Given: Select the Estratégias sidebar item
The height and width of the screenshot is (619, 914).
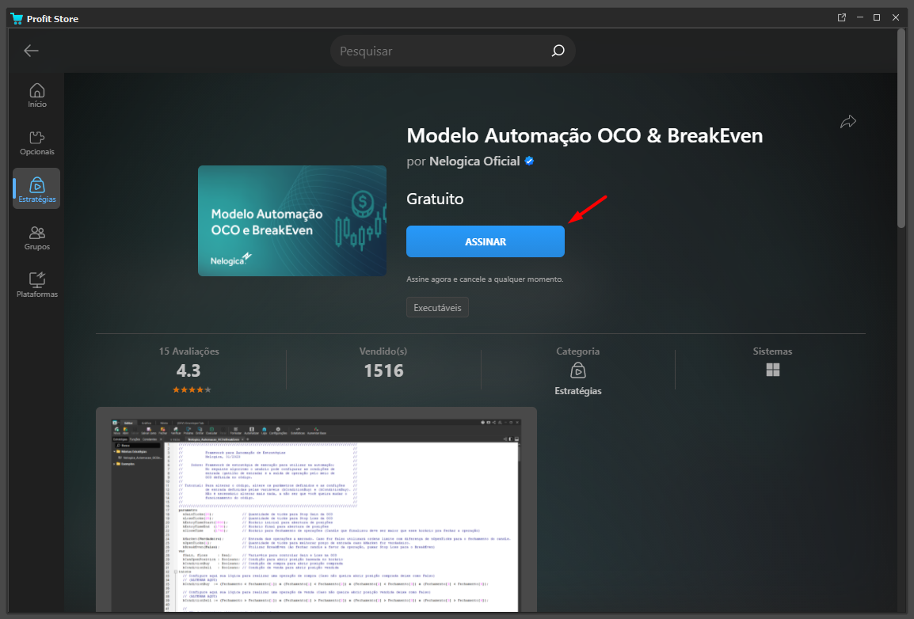Looking at the screenshot, I should click(x=36, y=188).
